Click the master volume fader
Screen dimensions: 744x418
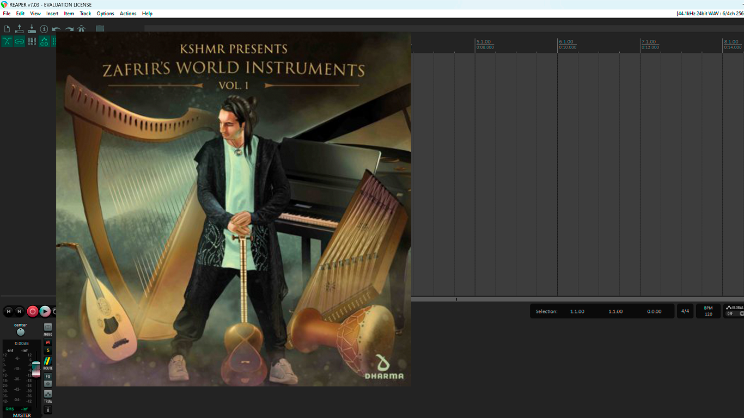pos(36,369)
